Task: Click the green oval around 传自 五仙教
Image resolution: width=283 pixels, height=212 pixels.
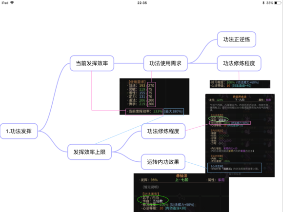Action: tap(153, 200)
